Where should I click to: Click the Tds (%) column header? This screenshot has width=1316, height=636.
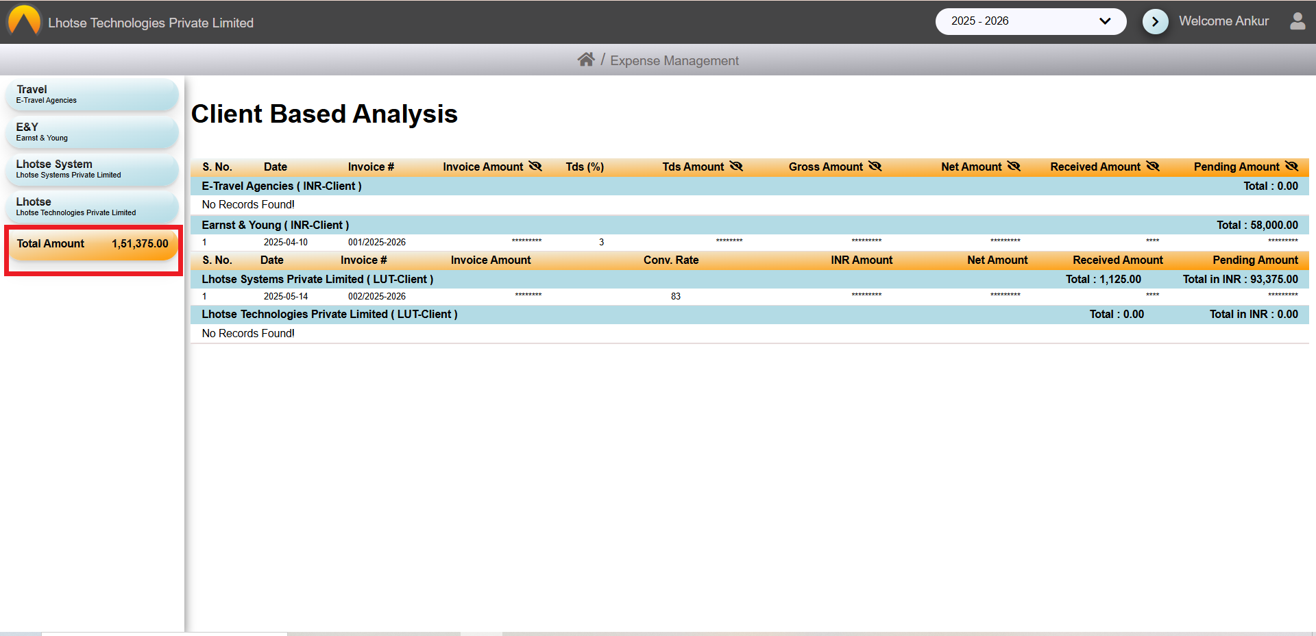pos(585,167)
